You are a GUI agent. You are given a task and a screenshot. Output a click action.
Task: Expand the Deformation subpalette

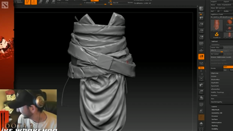point(217,123)
